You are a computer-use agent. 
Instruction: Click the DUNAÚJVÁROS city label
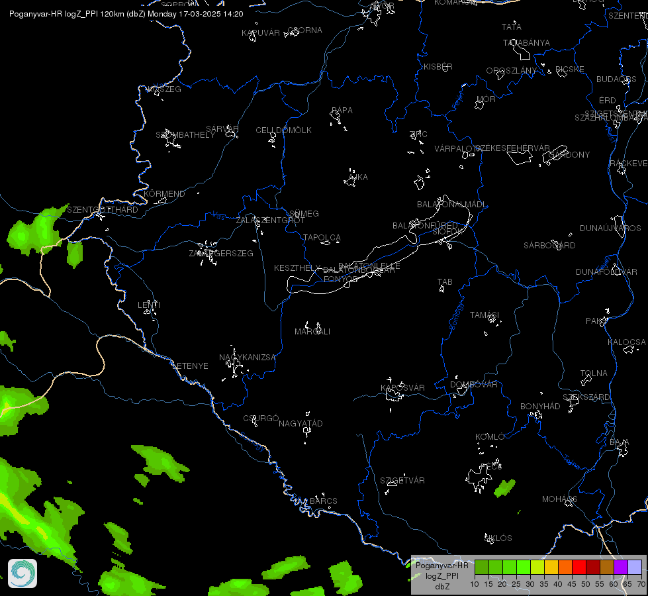[610, 228]
